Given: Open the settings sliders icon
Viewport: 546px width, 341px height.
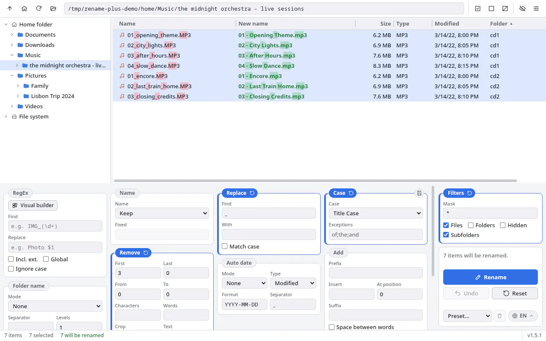Looking at the screenshot, I should (536, 9).
